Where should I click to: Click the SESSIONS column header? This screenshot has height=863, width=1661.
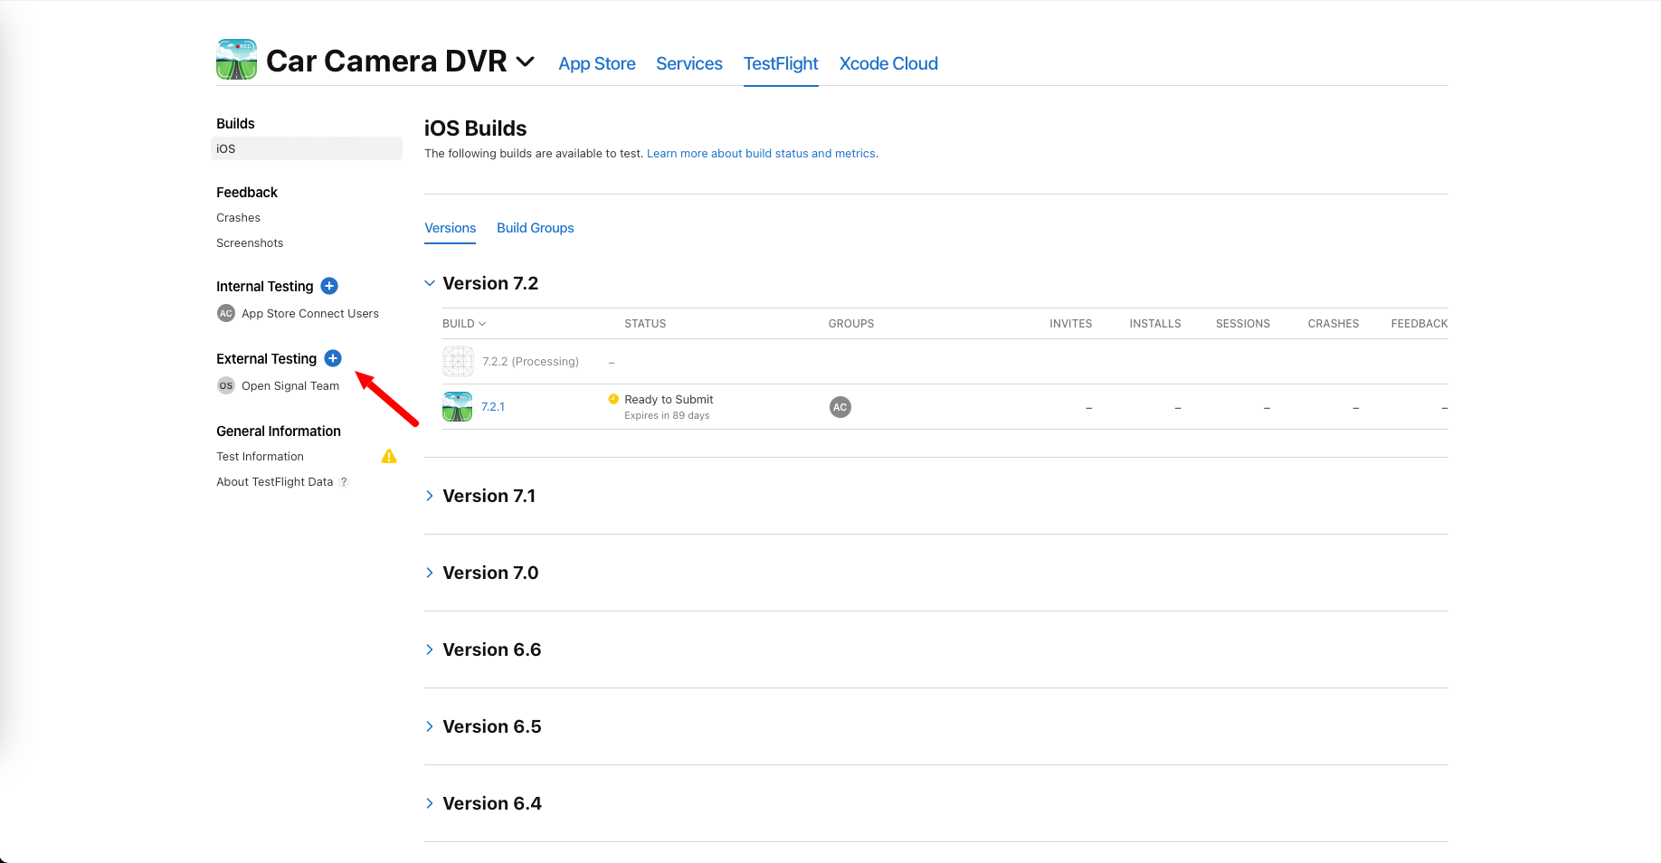coord(1243,324)
